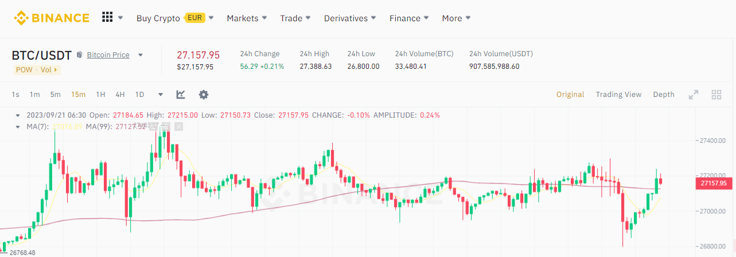Select the 15m interval
Viewport: 736px width, 257px height.
(x=78, y=95)
